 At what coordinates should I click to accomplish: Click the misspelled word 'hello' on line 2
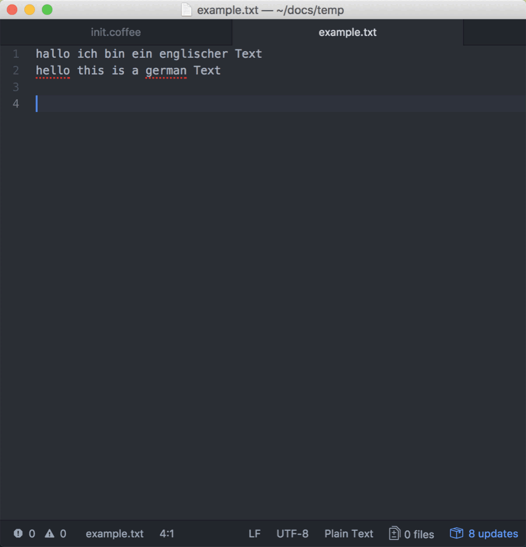(53, 70)
